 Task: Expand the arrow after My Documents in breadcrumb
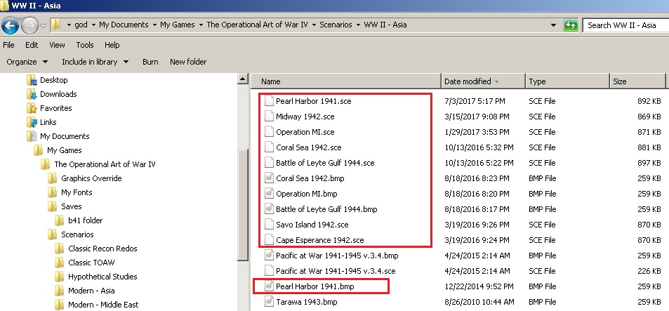coord(154,25)
